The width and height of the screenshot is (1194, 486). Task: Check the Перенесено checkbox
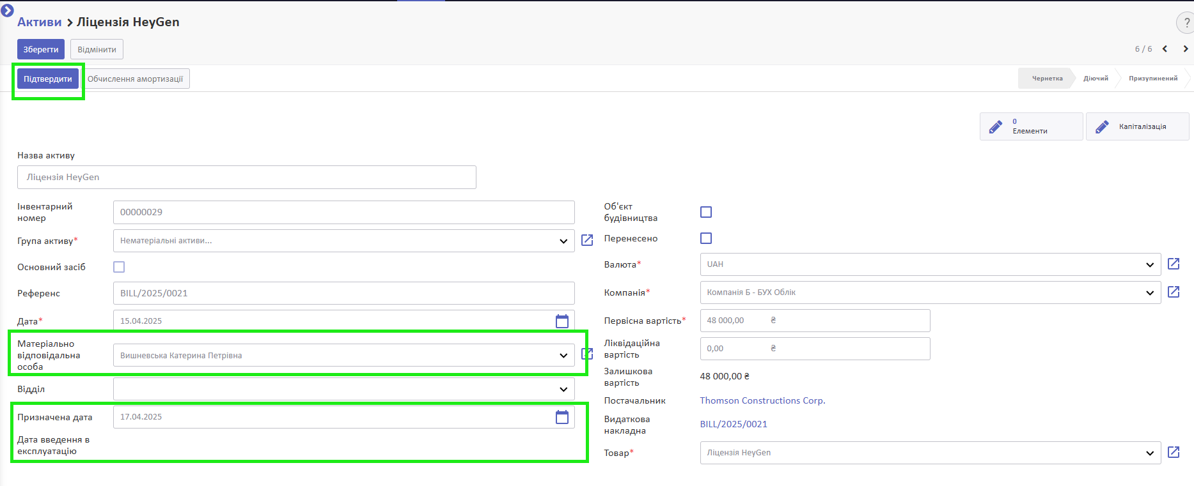pos(706,238)
